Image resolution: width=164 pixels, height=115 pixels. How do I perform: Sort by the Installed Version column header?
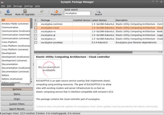pos(81,20)
